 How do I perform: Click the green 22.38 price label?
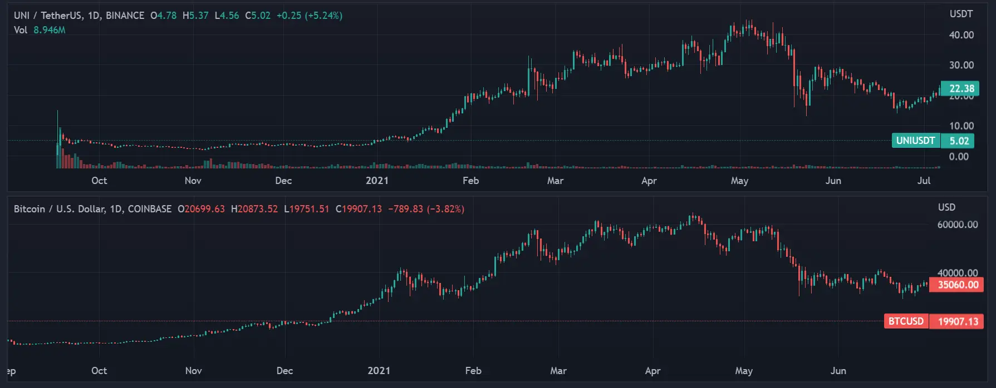(x=961, y=88)
